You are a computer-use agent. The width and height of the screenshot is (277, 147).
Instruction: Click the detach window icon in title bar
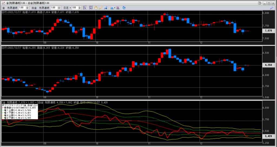pyautogui.click(x=260, y=3)
